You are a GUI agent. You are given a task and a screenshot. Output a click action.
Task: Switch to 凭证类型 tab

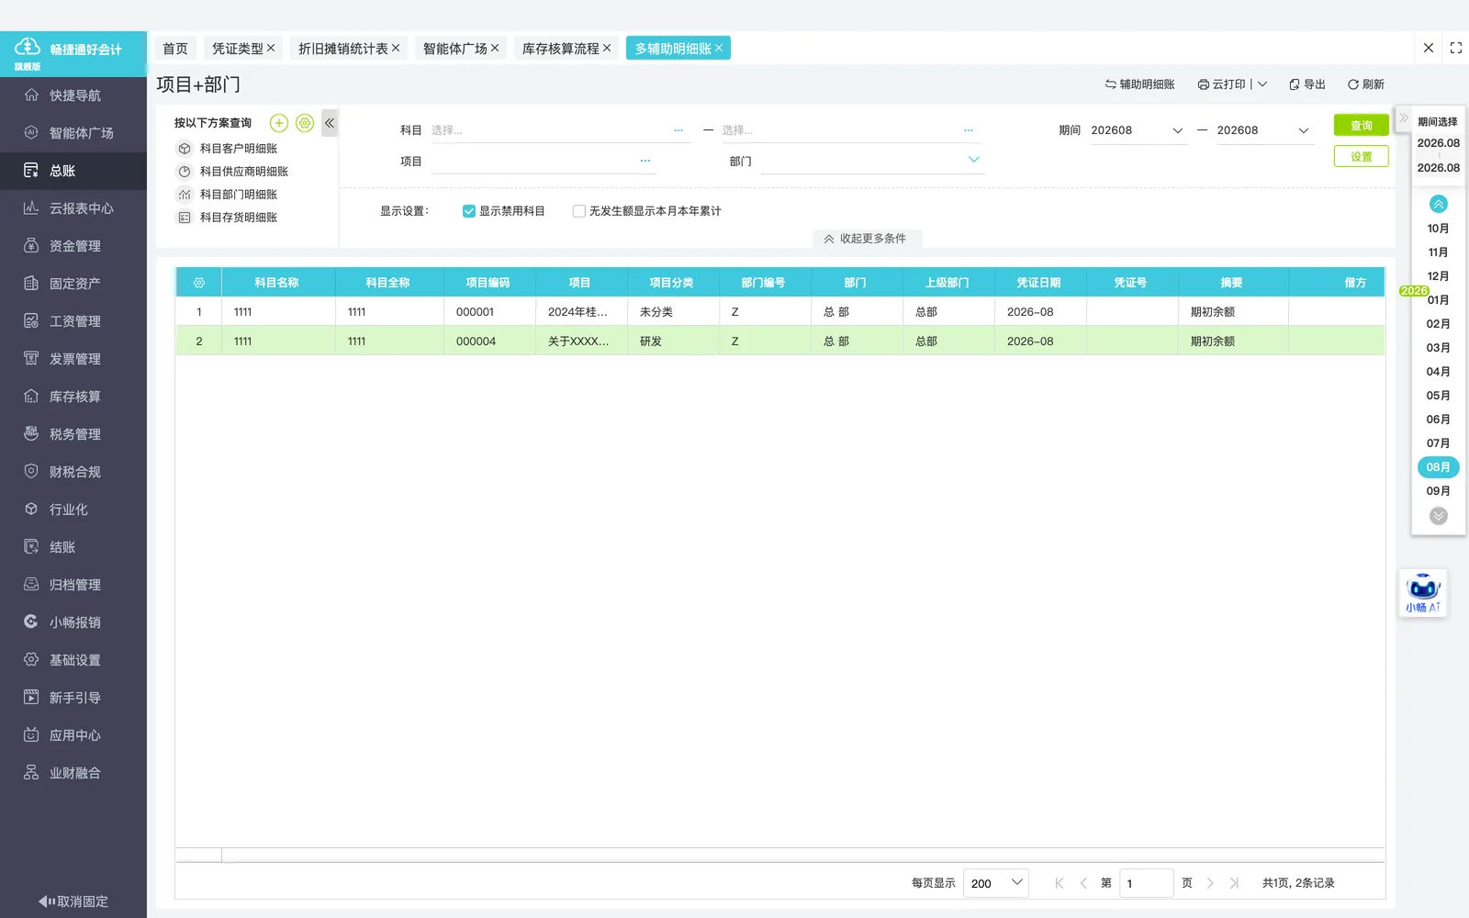point(238,49)
